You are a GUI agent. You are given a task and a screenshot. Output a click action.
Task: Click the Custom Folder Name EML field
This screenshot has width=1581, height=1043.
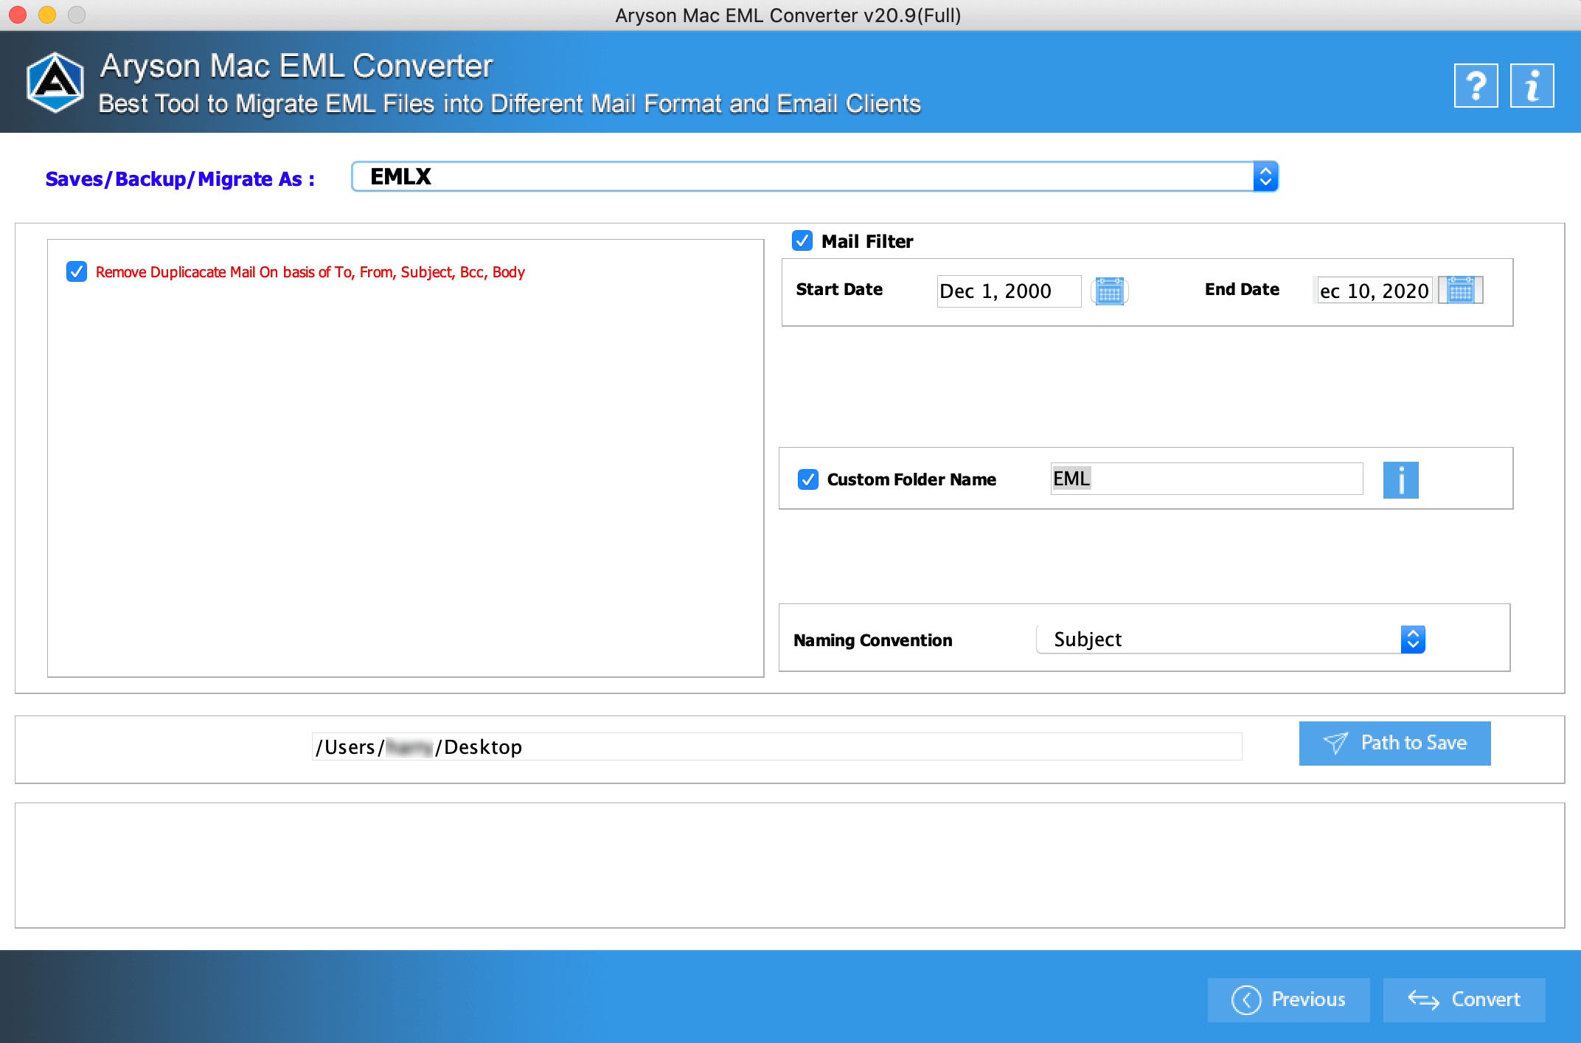(1206, 479)
